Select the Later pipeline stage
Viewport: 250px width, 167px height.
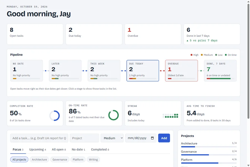pos(65,71)
